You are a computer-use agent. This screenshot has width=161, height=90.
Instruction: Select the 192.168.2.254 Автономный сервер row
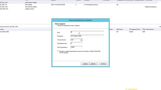(79, 7)
